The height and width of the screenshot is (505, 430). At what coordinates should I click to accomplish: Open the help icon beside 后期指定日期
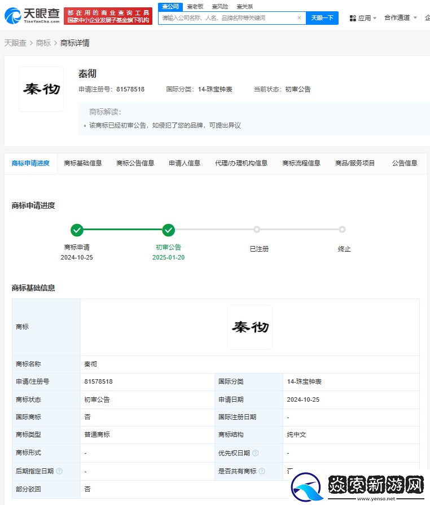(x=59, y=471)
